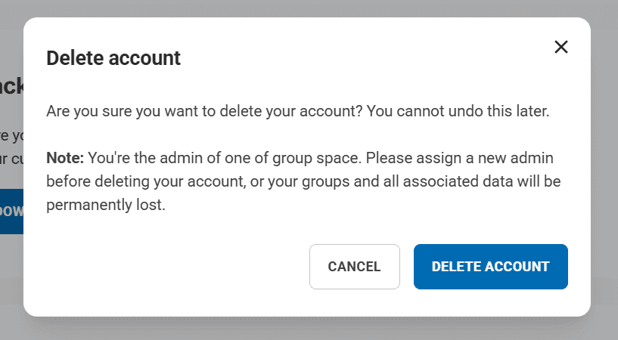The height and width of the screenshot is (340, 618).
Task: Click the CANCEL button
Action: point(354,267)
